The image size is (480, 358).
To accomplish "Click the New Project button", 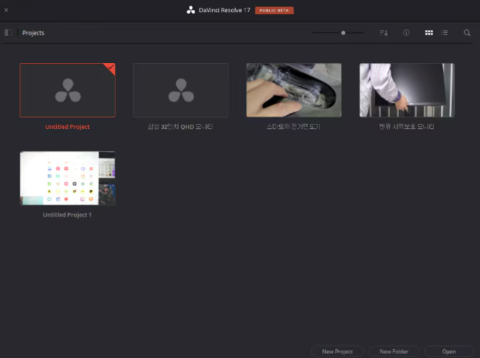I will pos(337,351).
